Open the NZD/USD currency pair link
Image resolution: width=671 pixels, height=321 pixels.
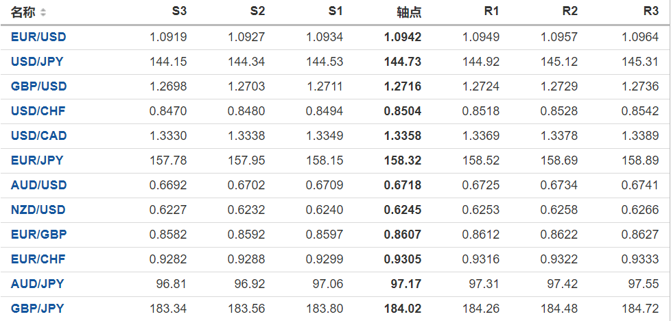point(38,210)
